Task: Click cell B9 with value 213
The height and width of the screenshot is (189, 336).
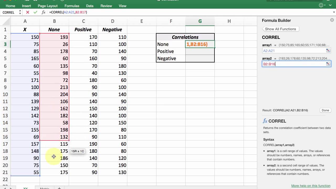Action: 54,87
